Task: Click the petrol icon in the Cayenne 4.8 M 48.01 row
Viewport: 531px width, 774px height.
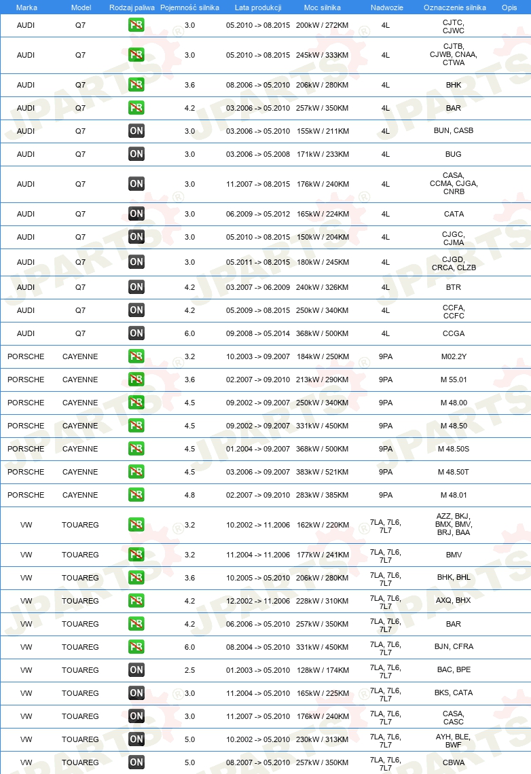Action: click(136, 494)
